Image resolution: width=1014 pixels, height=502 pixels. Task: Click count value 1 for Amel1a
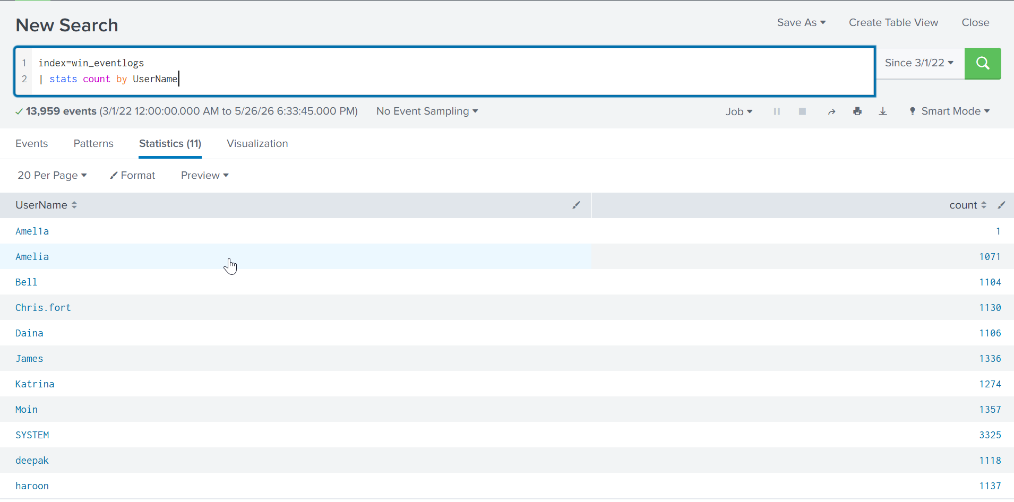[x=998, y=231]
